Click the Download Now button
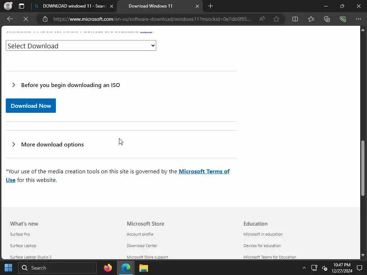This screenshot has height=275, width=367. click(x=31, y=106)
